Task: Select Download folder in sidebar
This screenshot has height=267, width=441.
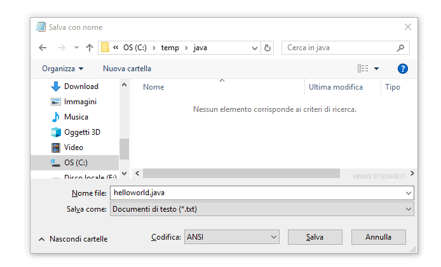Action: pos(81,86)
